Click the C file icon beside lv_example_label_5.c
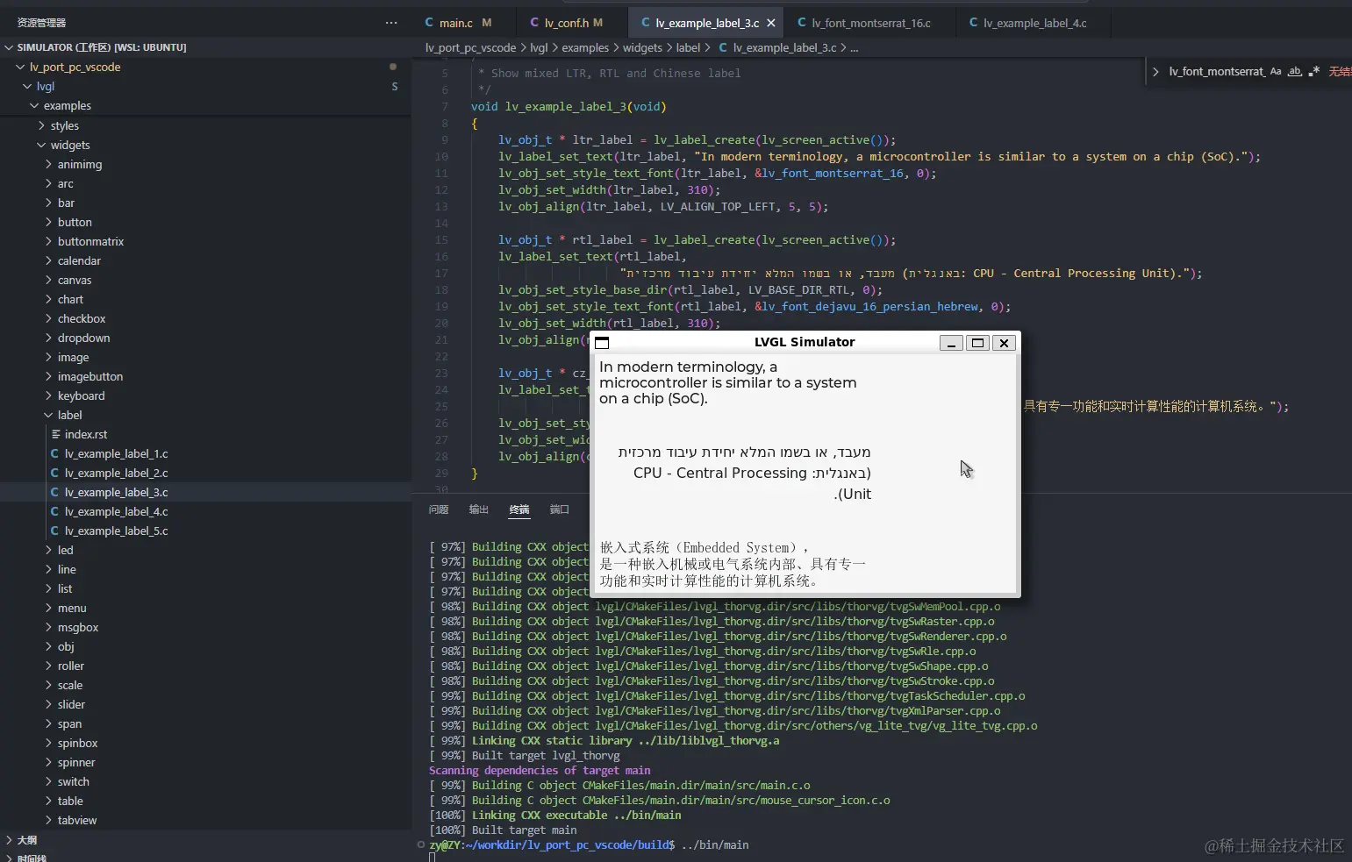 54,531
